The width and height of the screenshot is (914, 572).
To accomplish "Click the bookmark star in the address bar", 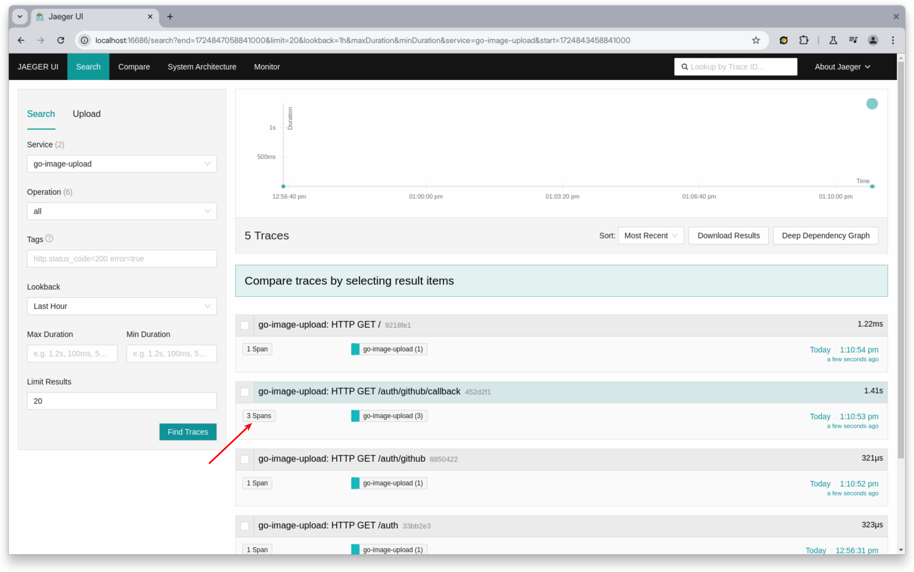I will pos(756,40).
